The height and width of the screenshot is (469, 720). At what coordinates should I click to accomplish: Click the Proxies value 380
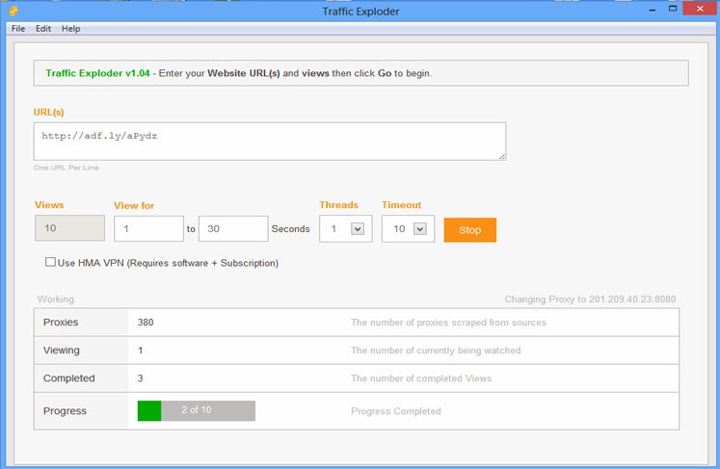(x=146, y=323)
